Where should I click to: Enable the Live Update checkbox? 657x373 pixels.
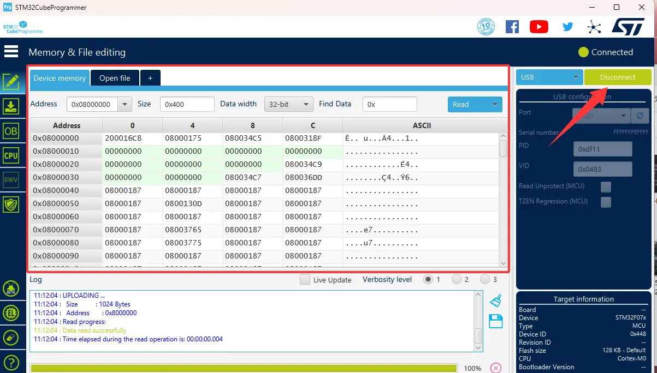305,280
